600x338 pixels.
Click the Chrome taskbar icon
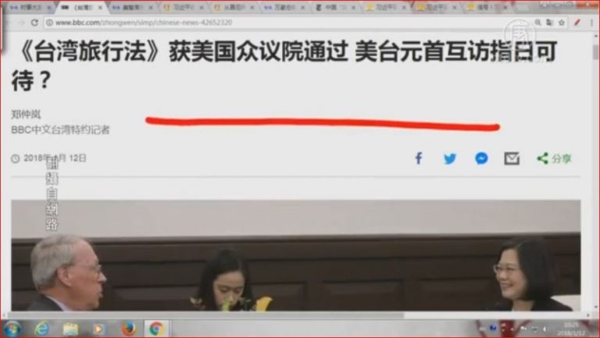pyautogui.click(x=155, y=329)
